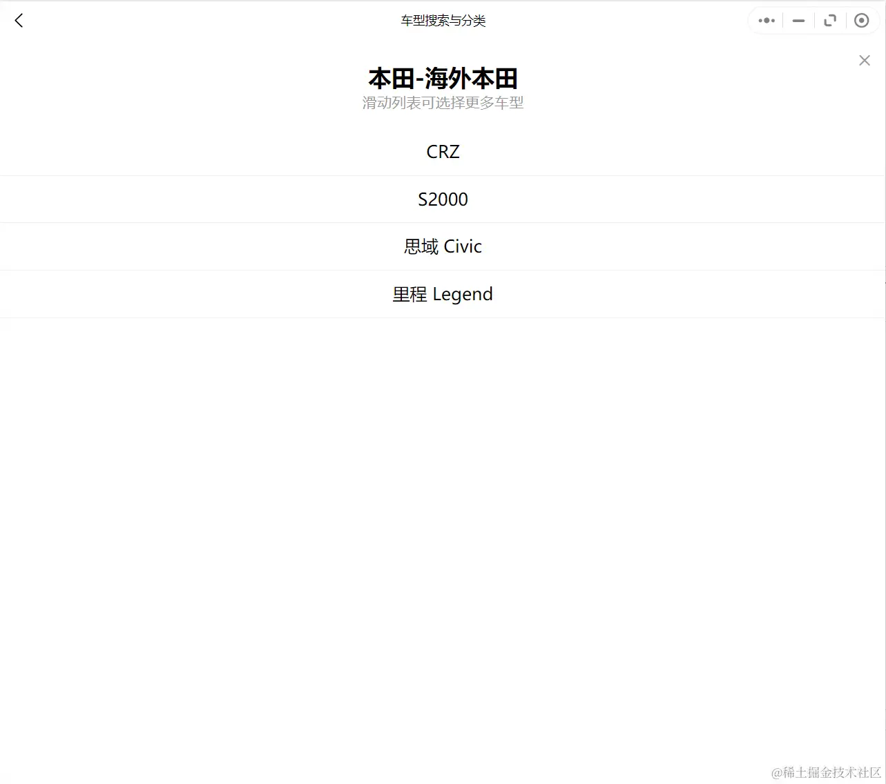The height and width of the screenshot is (784, 886).
Task: Choose 思域 Civic from the list
Action: [x=443, y=246]
